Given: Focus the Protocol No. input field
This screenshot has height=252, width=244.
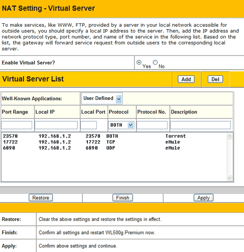Looking at the screenshot, I should 152,125.
